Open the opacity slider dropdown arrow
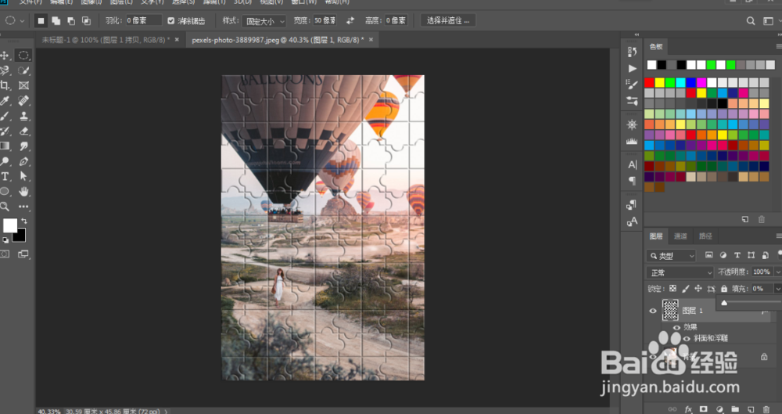Screen dimensions: 782x414 (x=777, y=272)
